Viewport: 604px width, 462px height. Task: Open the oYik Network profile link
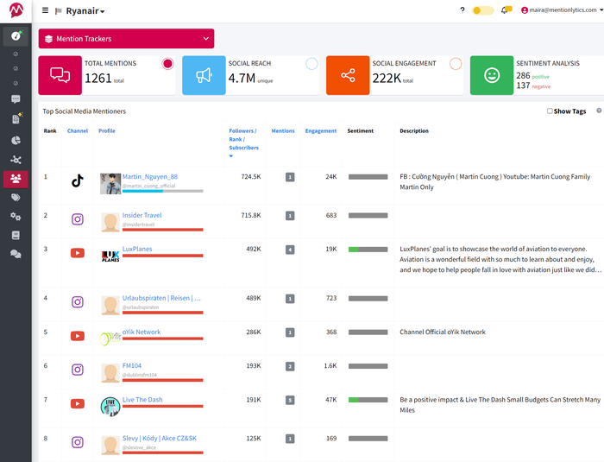142,332
